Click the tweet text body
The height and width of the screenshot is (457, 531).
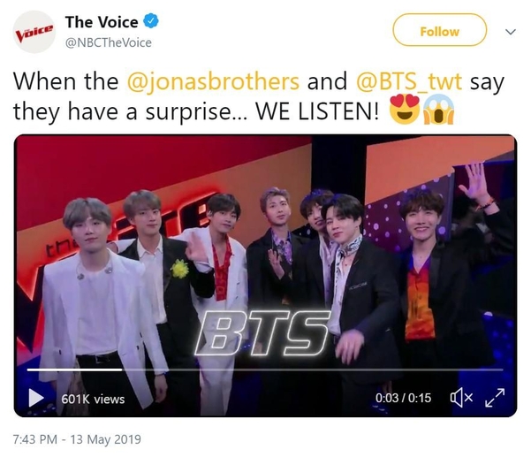click(x=259, y=96)
